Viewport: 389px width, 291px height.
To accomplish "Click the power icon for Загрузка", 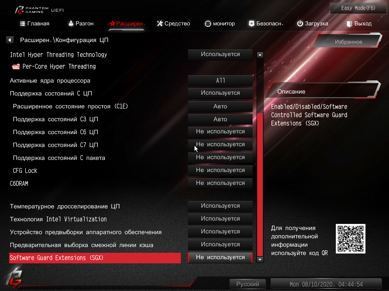I will click(x=300, y=23).
